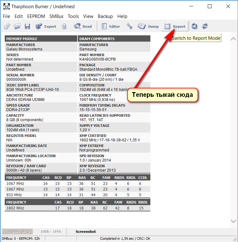Viewport: 238px width, 242px height.
Task: Click the '1.0 / January 2014' SPD revision value
Action: [x=95, y=160]
